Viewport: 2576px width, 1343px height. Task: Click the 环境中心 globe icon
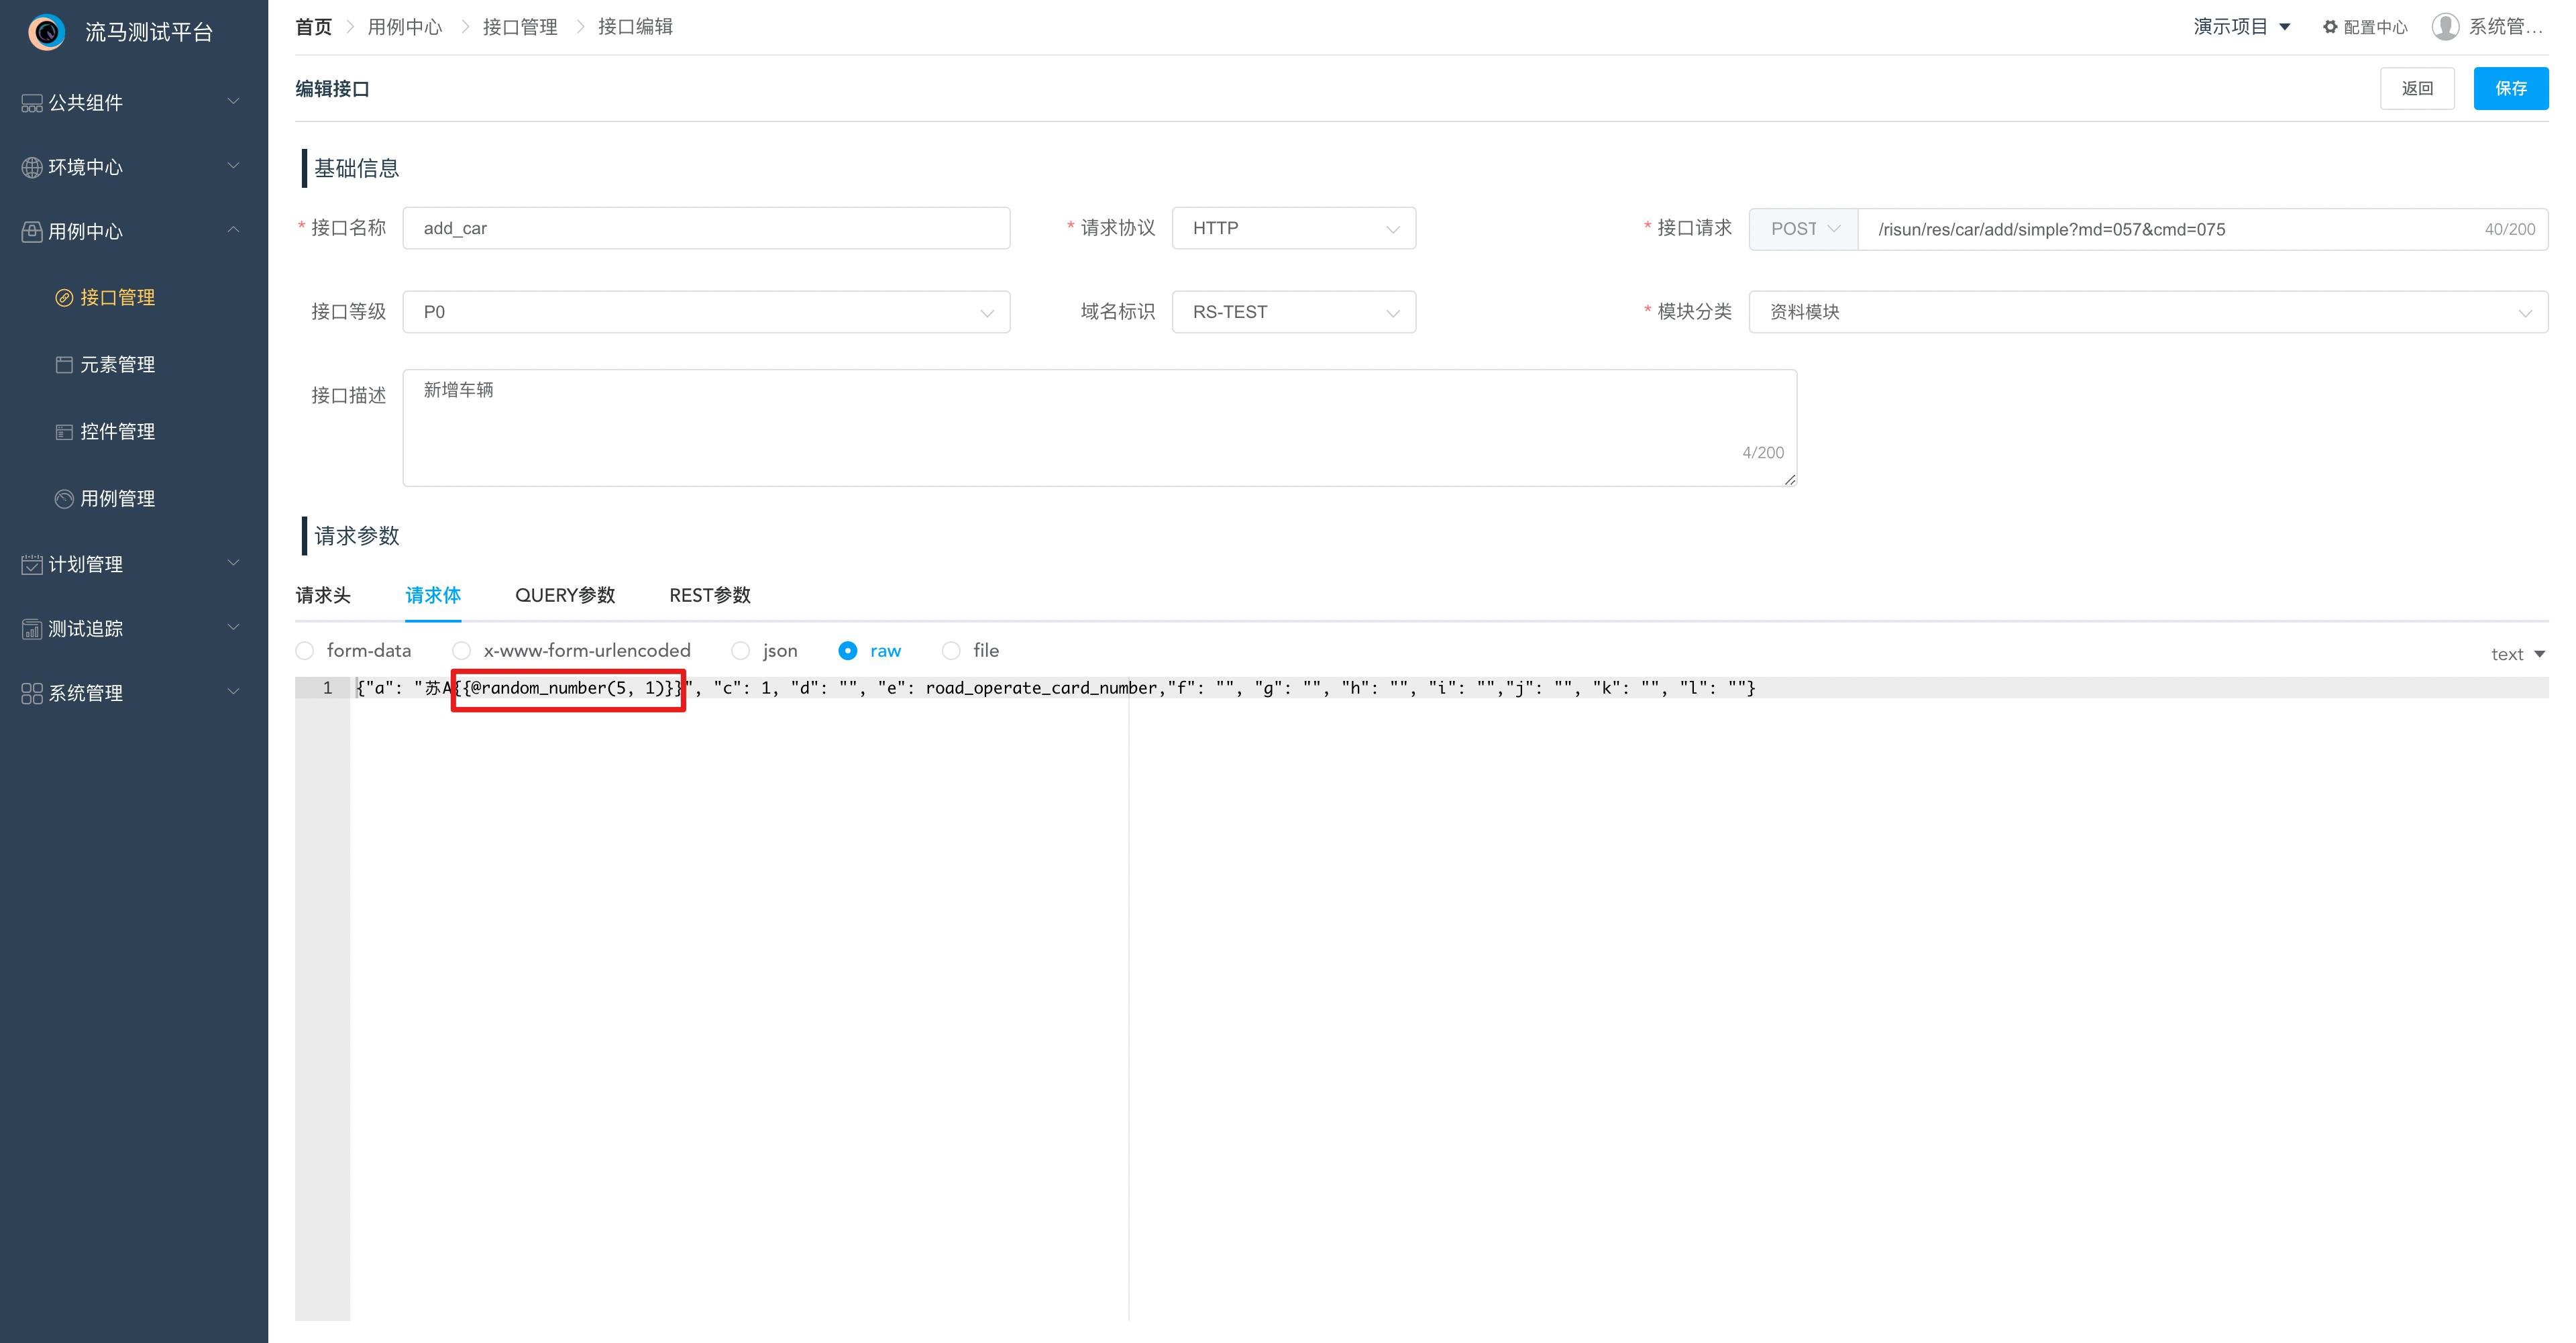(x=31, y=167)
